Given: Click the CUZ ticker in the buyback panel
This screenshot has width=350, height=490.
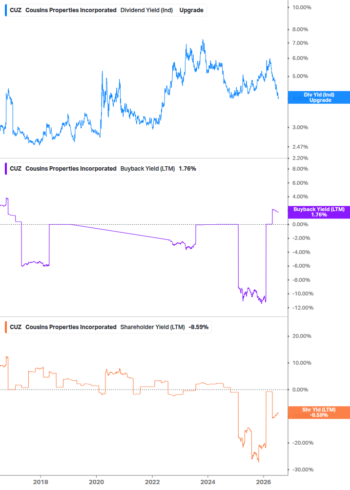Looking at the screenshot, I should click(x=16, y=169).
